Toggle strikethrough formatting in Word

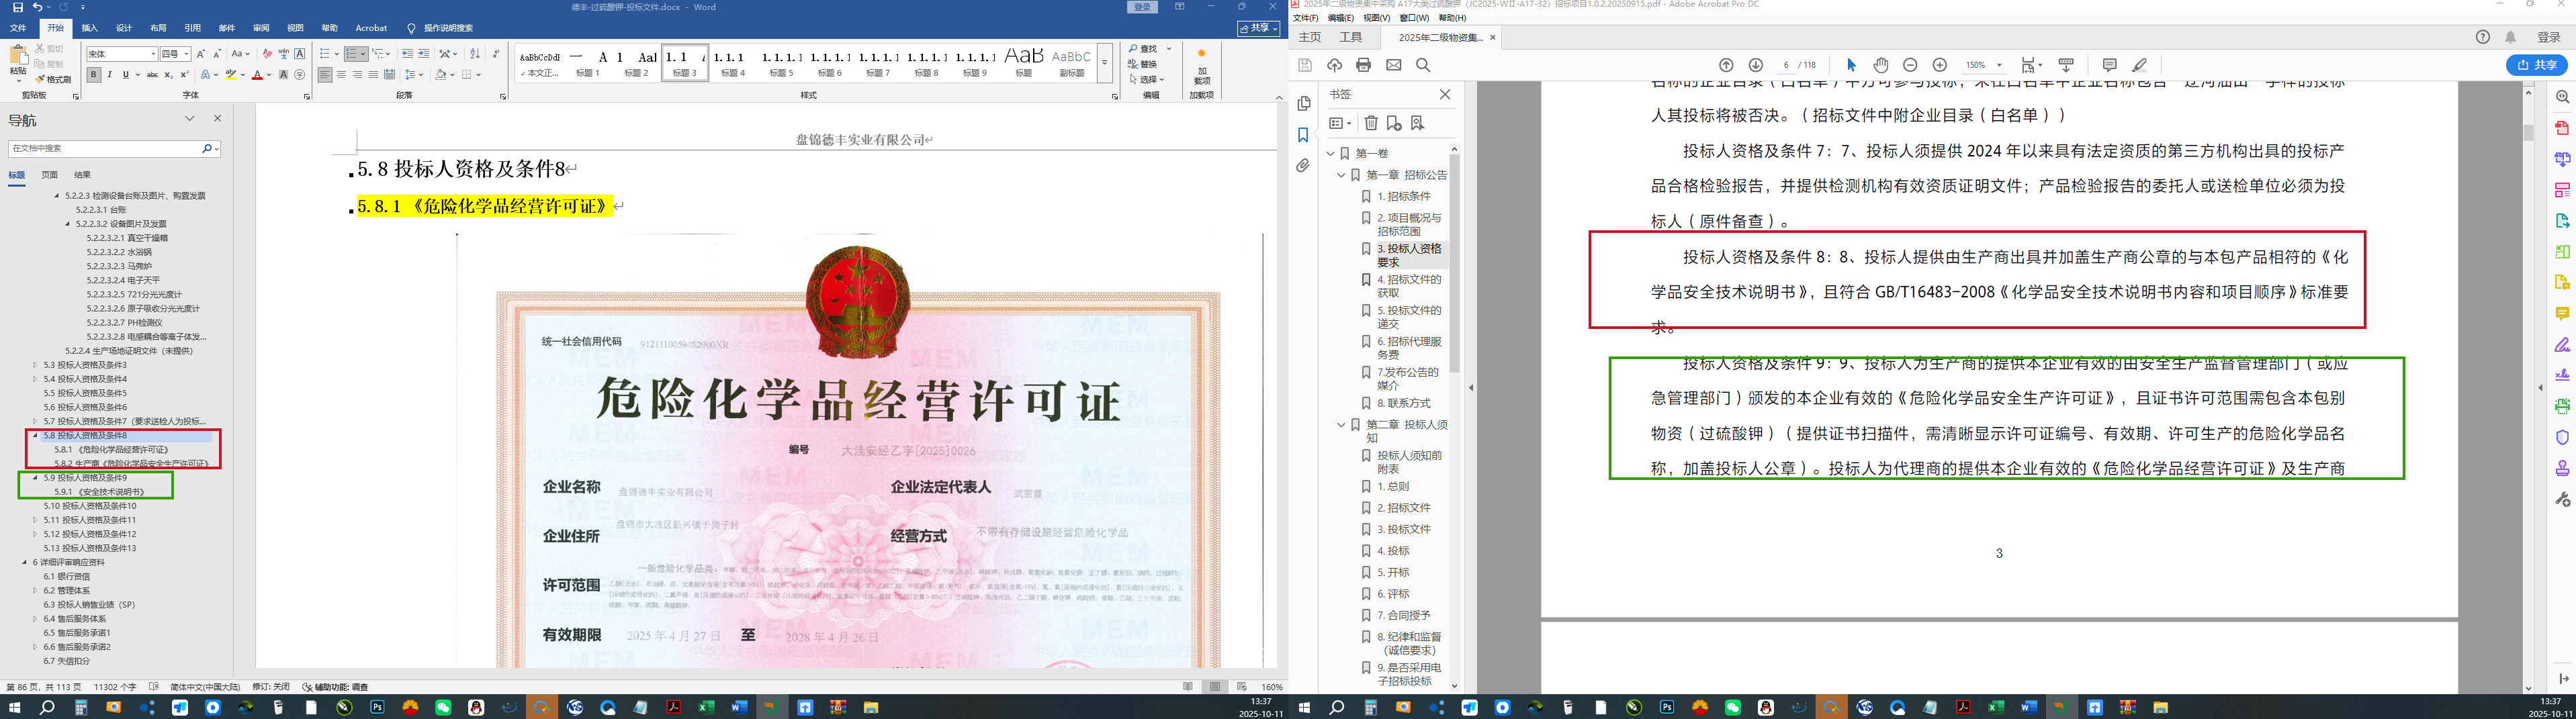tap(152, 74)
